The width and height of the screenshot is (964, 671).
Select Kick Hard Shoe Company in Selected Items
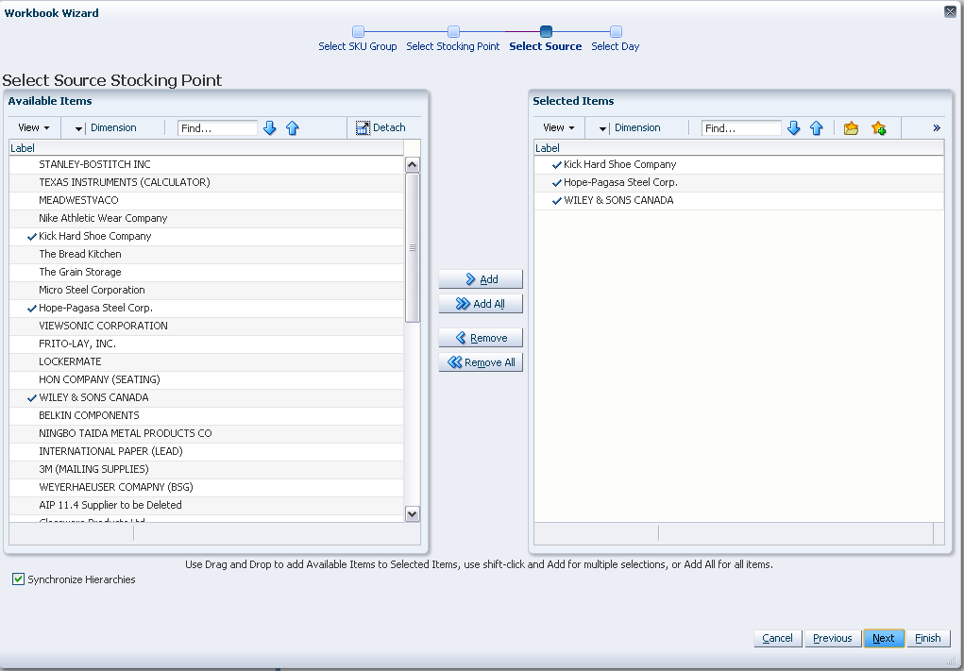click(738, 164)
